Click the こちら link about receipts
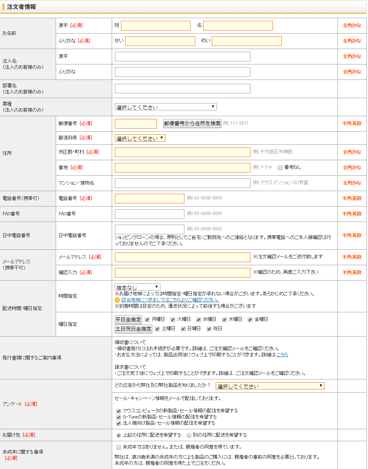The image size is (368, 469). click(282, 354)
